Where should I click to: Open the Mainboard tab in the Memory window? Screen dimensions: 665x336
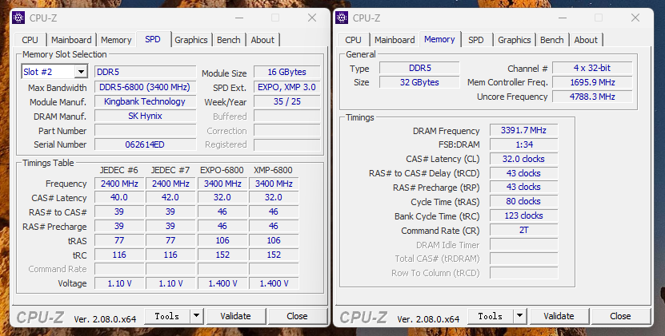(x=395, y=40)
